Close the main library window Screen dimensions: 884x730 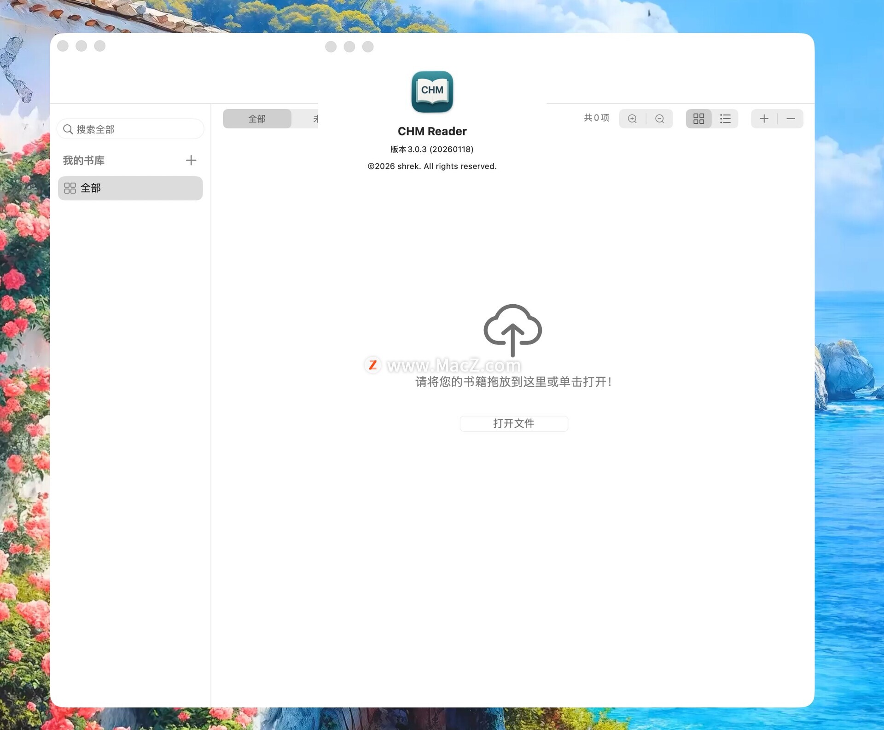[x=63, y=46]
